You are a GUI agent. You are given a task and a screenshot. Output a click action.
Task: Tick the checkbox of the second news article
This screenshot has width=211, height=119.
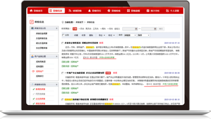(x=63, y=73)
